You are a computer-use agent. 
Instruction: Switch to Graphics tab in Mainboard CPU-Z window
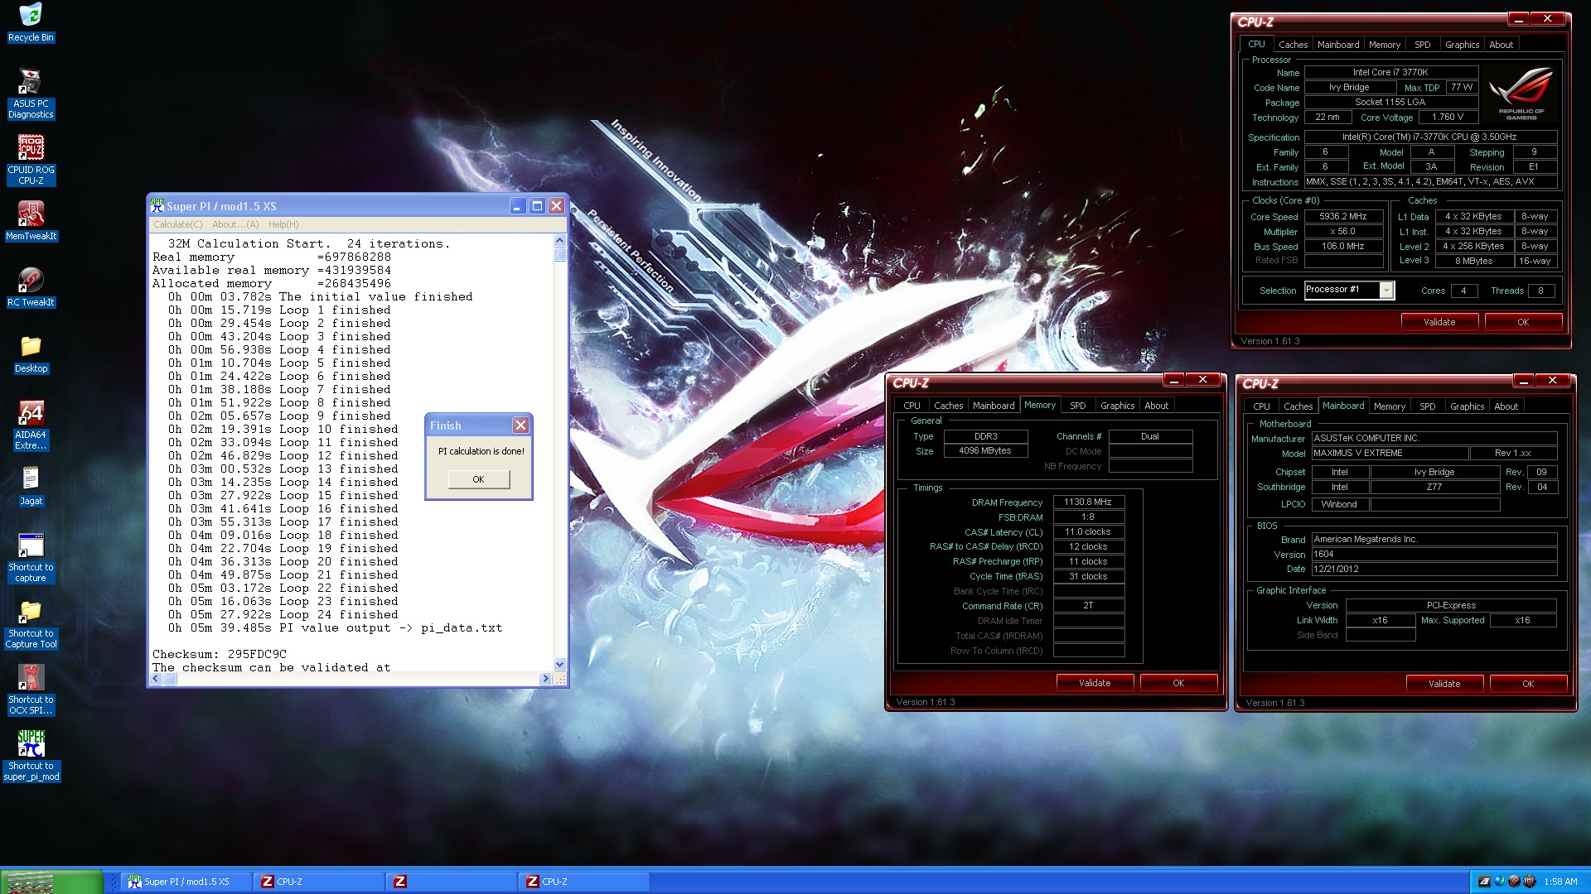[x=1467, y=406]
